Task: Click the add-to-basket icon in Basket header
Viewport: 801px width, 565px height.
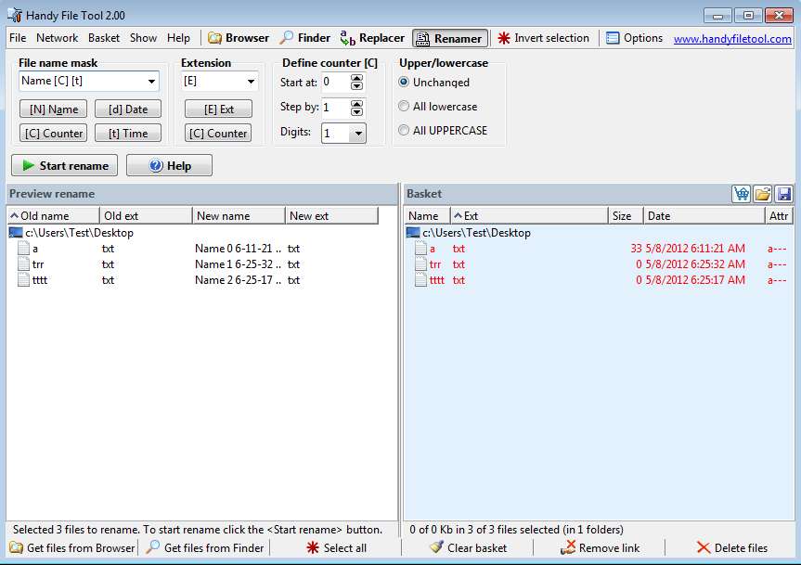Action: (x=742, y=194)
